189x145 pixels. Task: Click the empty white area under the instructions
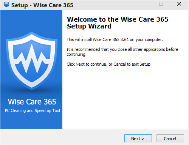click(125, 98)
